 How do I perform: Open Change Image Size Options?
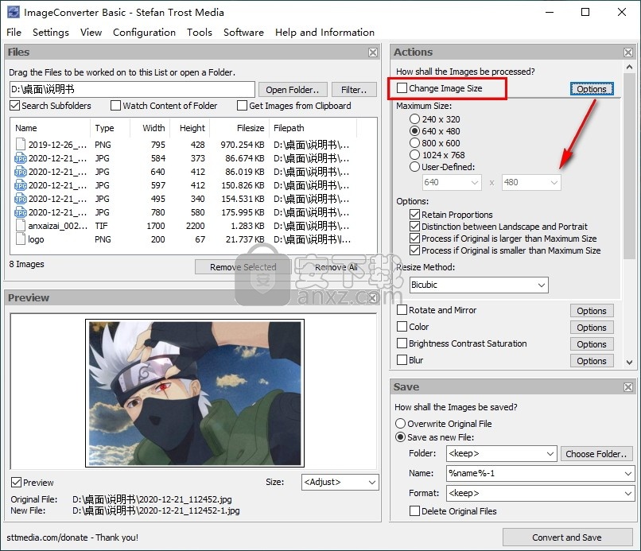[x=592, y=89]
